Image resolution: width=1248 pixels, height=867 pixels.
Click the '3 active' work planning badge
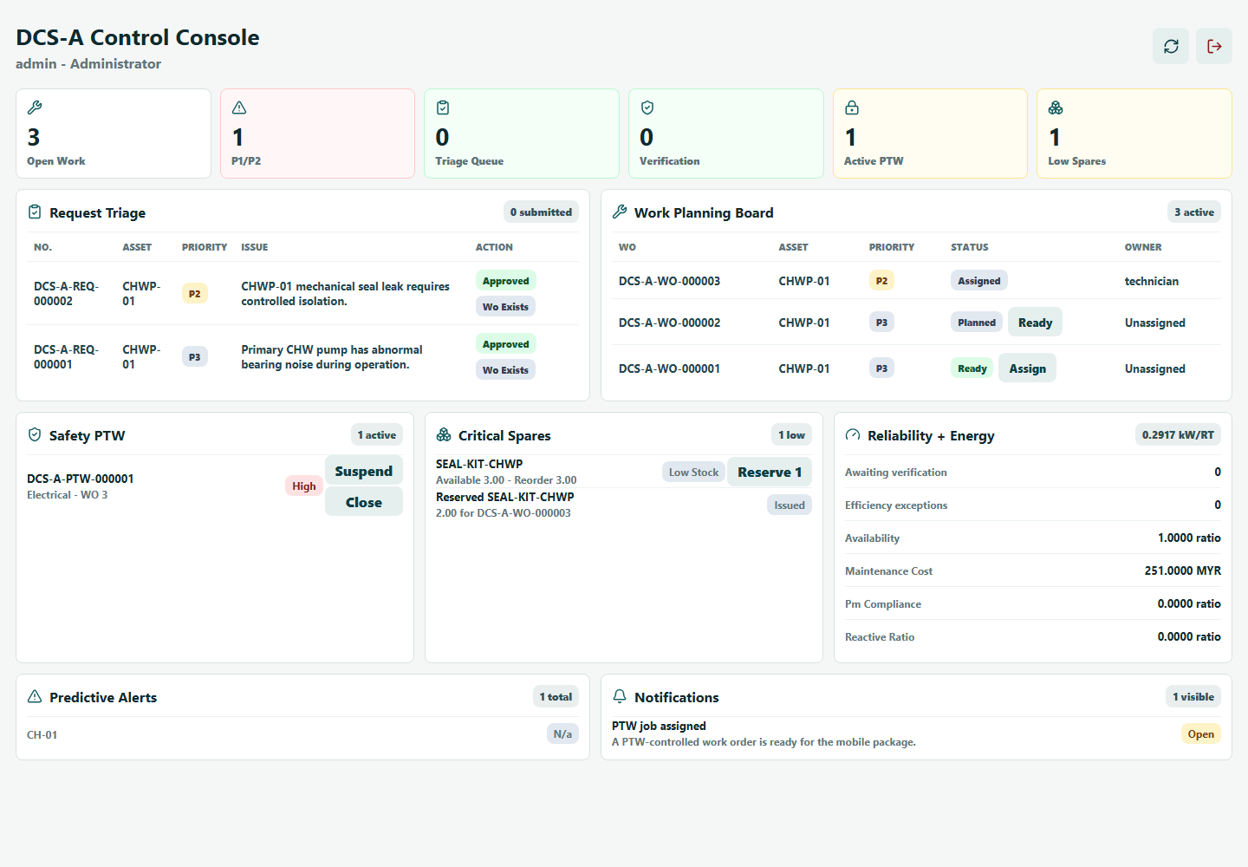1194,212
